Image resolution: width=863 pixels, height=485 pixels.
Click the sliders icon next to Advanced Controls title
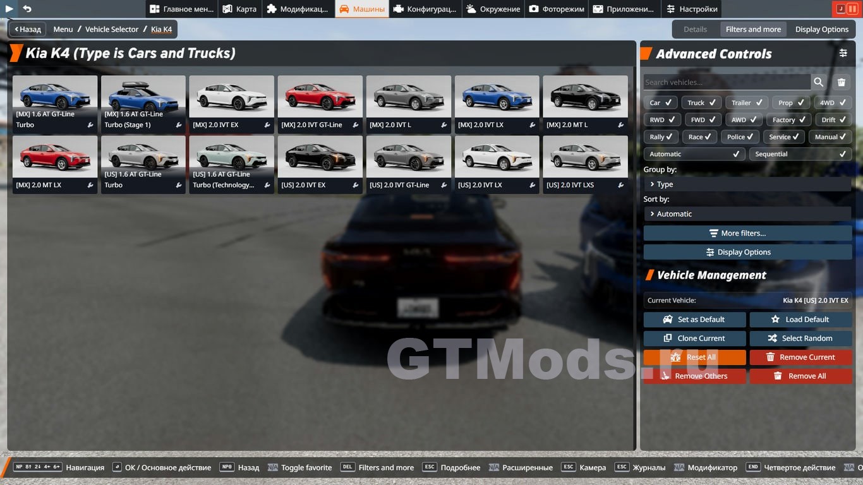coord(843,53)
